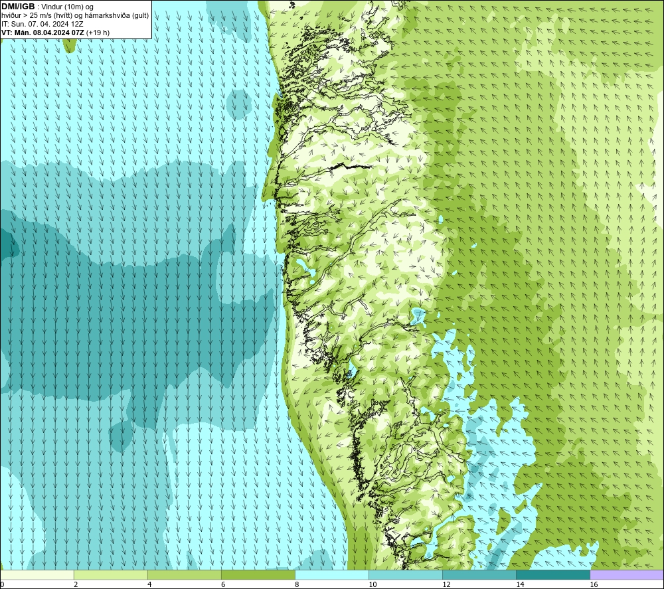Click the legend value '0'

click(x=2, y=584)
